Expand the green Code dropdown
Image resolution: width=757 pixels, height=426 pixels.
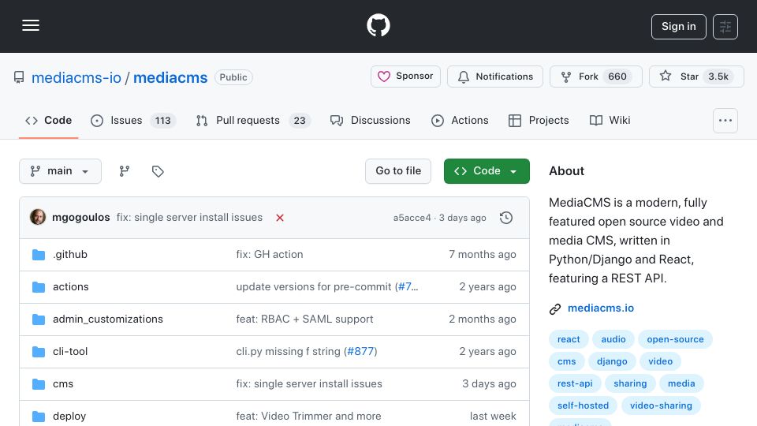tap(487, 171)
